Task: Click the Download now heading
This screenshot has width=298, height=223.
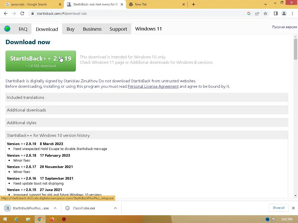Action: 28,42
